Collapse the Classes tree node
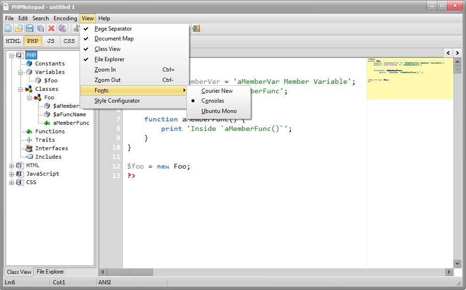 [x=21, y=89]
